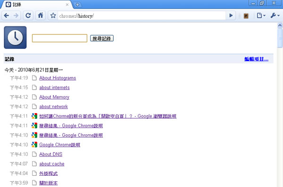Go back with the browser back arrow

click(7, 16)
